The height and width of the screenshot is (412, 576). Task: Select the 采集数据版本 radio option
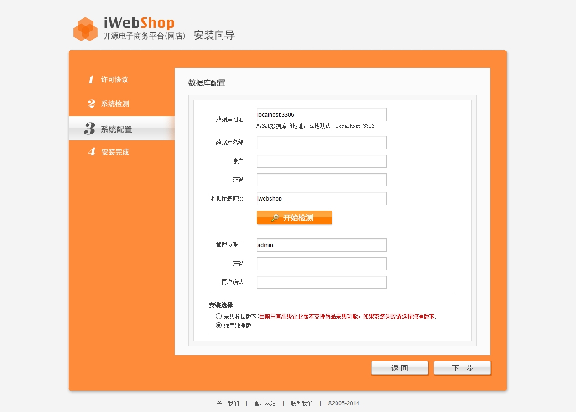tap(218, 316)
